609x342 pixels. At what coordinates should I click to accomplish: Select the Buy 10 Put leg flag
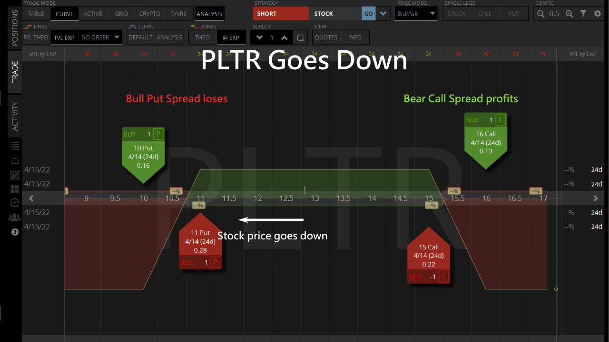coord(143,155)
